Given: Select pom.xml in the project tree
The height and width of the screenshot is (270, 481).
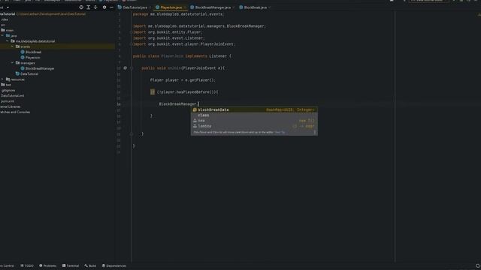Looking at the screenshot, I should (8, 101).
